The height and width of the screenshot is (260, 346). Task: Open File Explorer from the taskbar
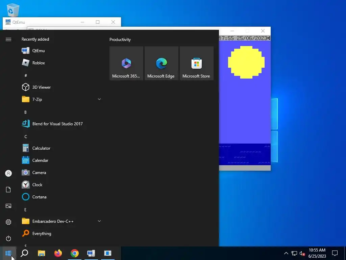coord(41,253)
